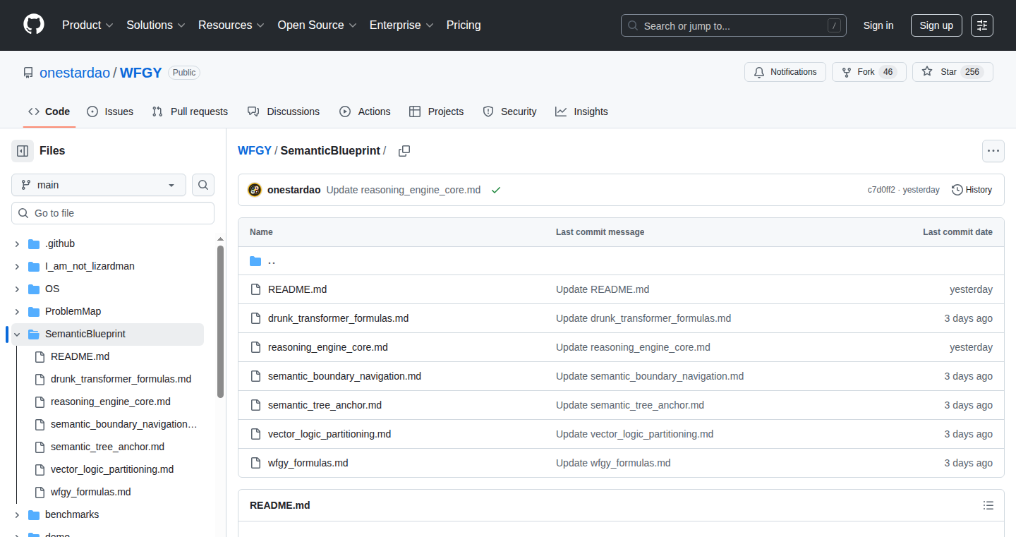Switch to the Projects tab
The image size is (1016, 537).
437,111
